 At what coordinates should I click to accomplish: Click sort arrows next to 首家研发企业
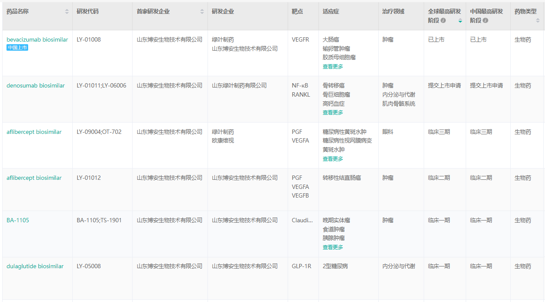[x=202, y=12]
